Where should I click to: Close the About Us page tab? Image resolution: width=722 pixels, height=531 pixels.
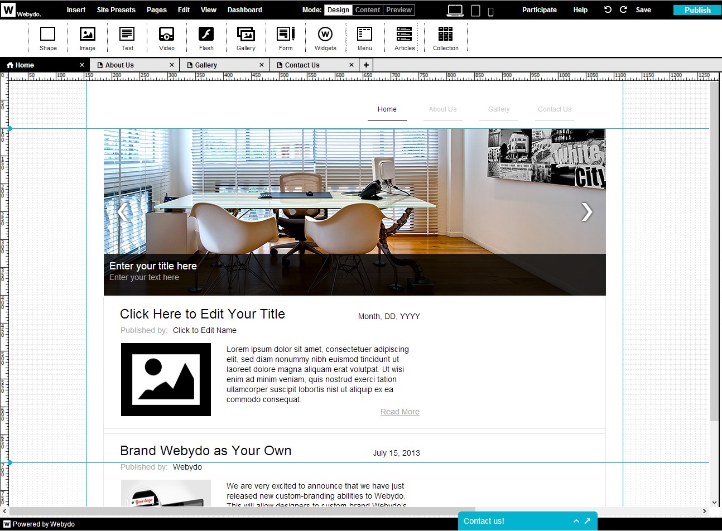[172, 65]
